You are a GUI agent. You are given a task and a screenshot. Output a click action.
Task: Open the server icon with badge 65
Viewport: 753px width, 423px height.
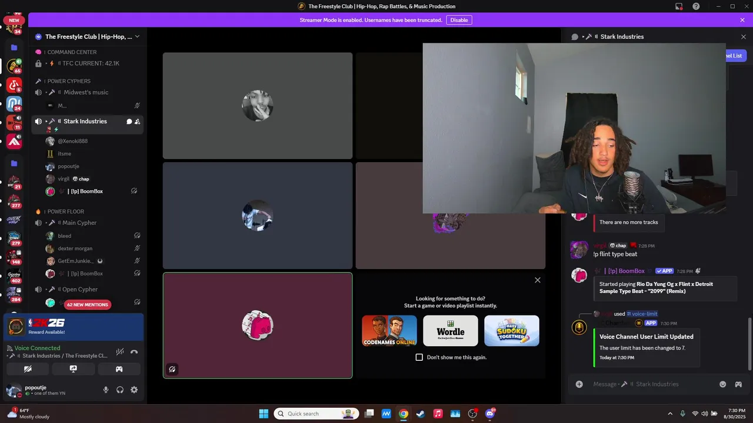pos(14,66)
